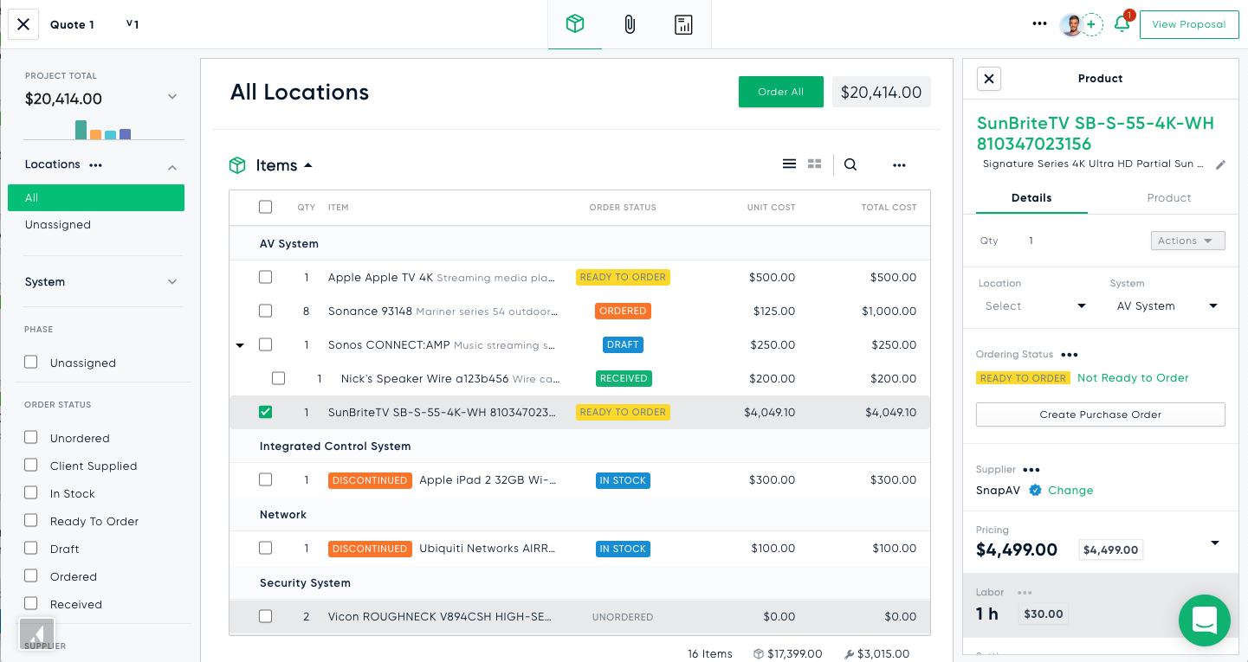Click the SunBriteTV product title link
Screen dimensions: 1248x662
click(x=1096, y=133)
